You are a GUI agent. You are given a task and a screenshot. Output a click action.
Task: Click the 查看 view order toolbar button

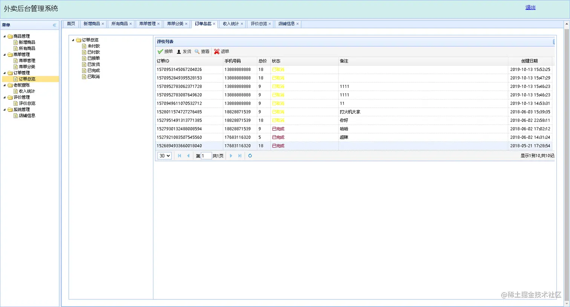[x=202, y=52]
